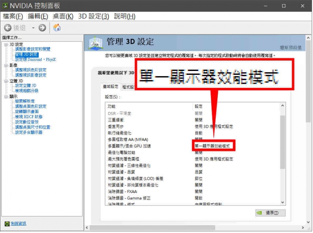Click the 自動 value for 執行緒最佳化
313x233 pixels.
point(199,133)
